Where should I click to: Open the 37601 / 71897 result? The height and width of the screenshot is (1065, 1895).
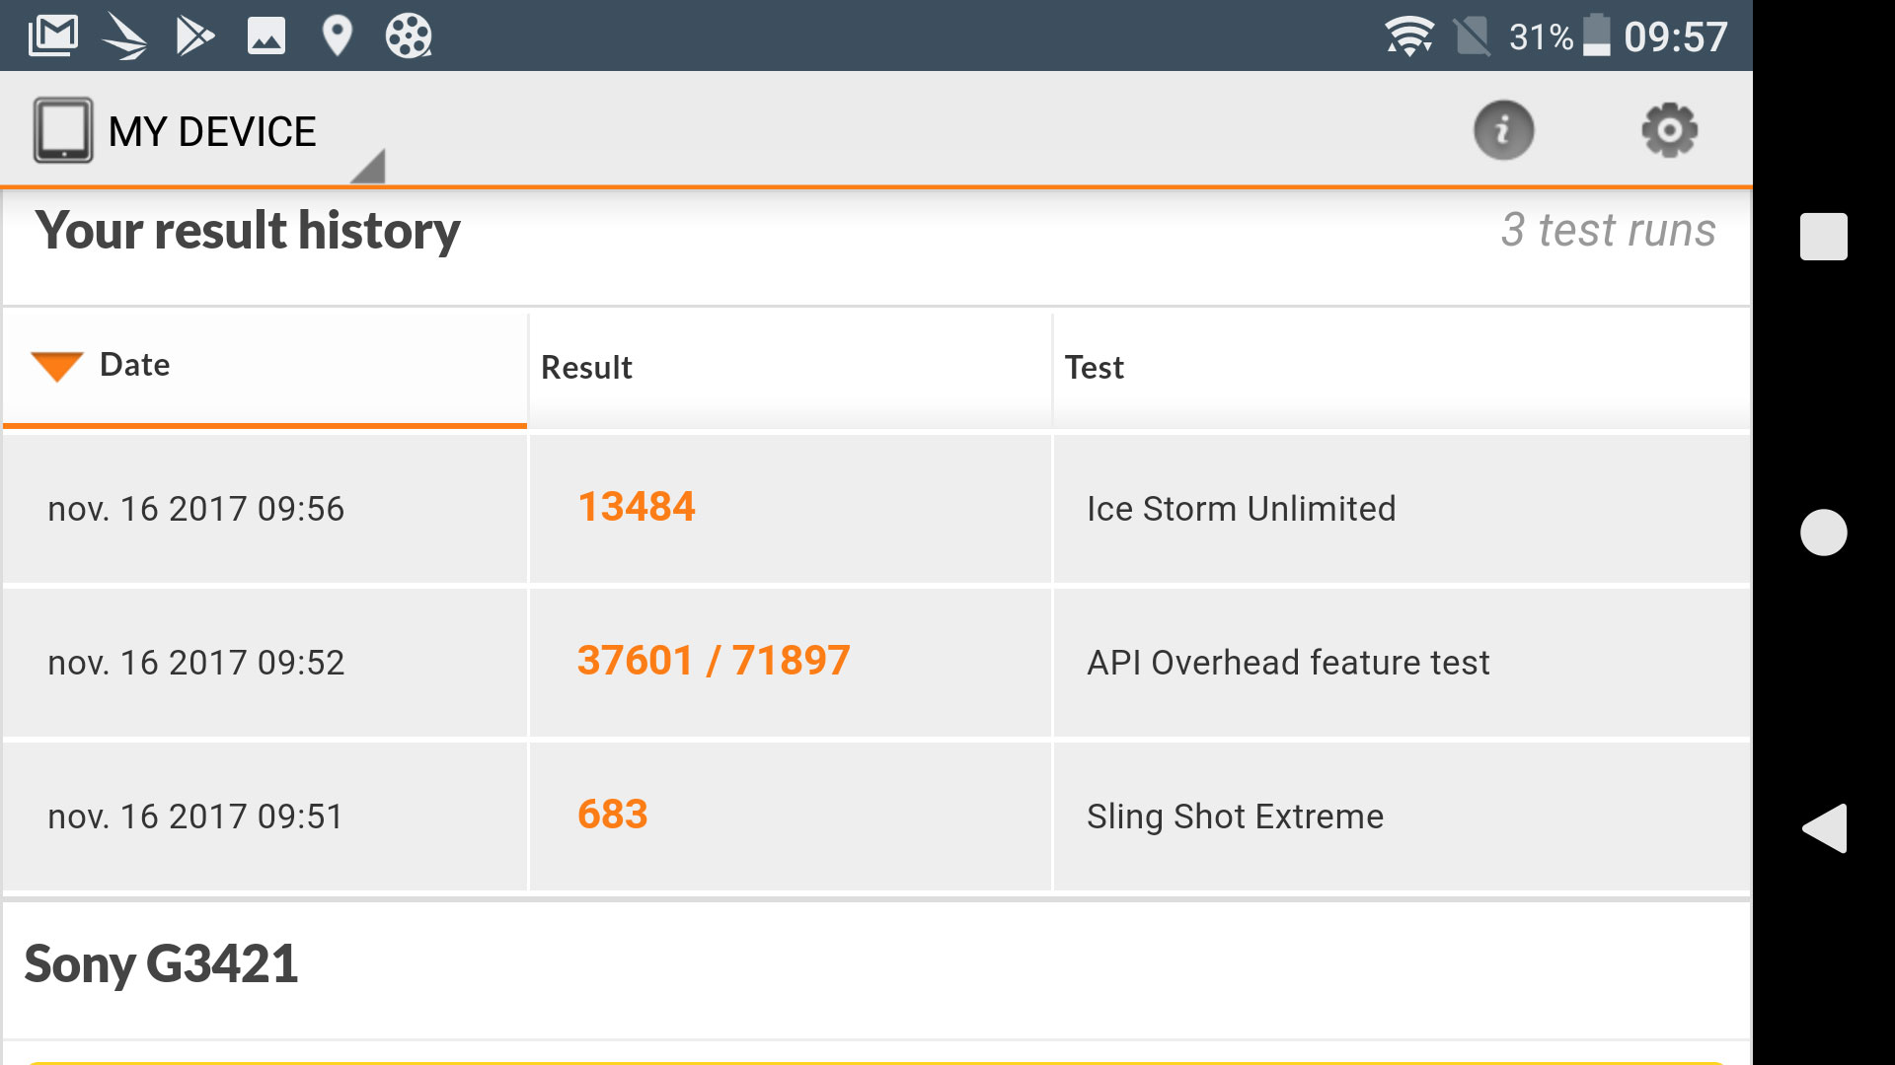pyautogui.click(x=714, y=661)
